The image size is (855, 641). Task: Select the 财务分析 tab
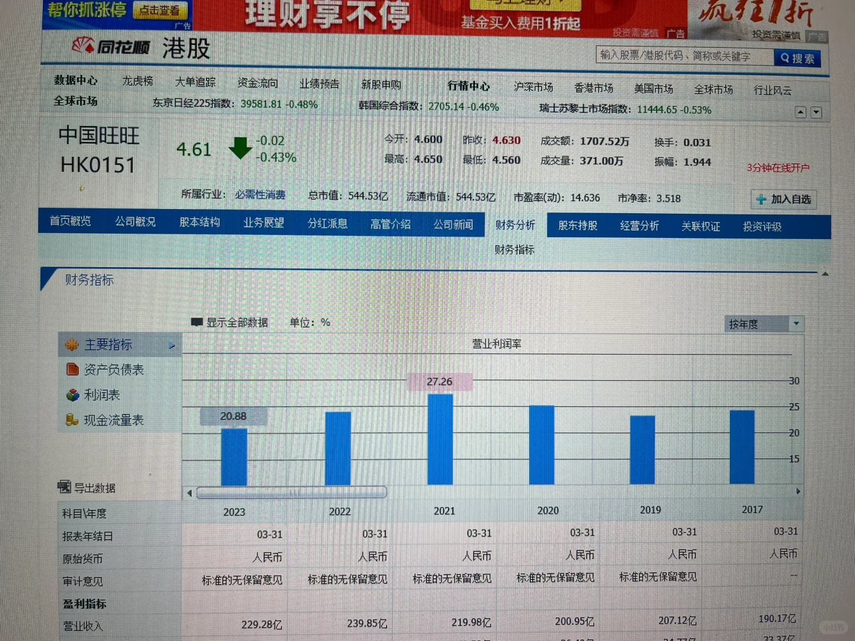pyautogui.click(x=515, y=225)
